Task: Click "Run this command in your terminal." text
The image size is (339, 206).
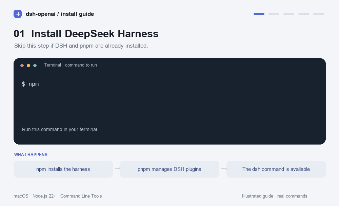Action: click(x=60, y=129)
